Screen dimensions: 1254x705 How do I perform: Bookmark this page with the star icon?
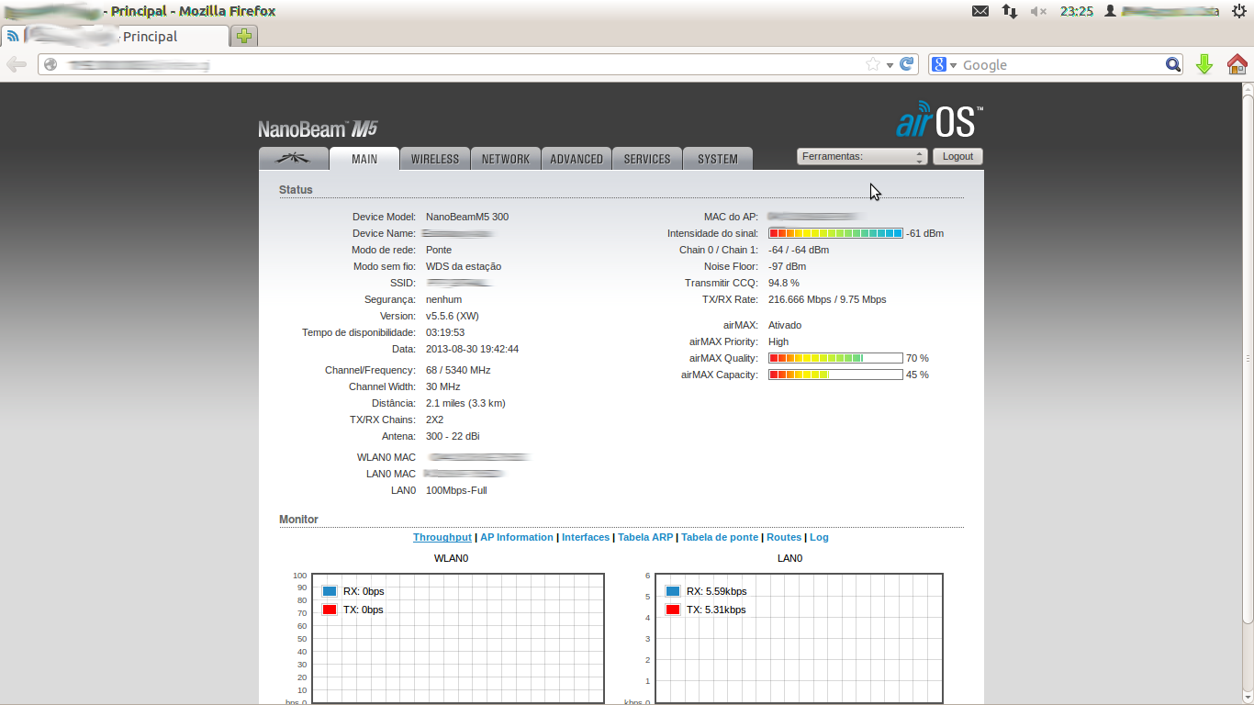pyautogui.click(x=873, y=64)
